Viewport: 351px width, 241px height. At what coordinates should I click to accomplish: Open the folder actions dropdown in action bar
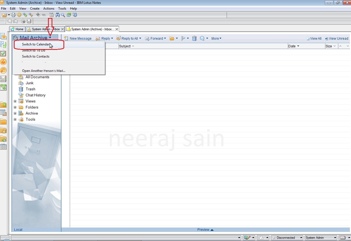pyautogui.click(x=177, y=39)
